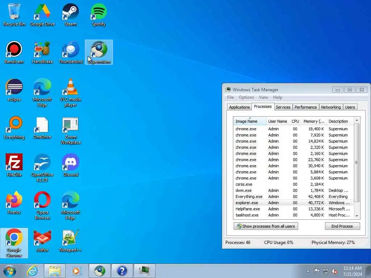Image resolution: width=371 pixels, height=278 pixels.
Task: Click the OneDrive desktop icon
Action: click(42, 128)
